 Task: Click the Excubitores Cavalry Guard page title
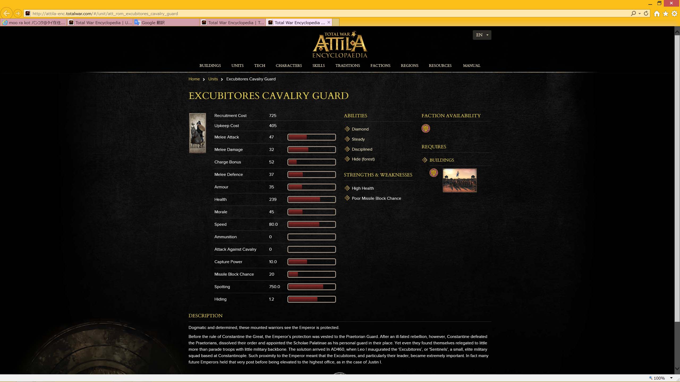click(x=268, y=95)
